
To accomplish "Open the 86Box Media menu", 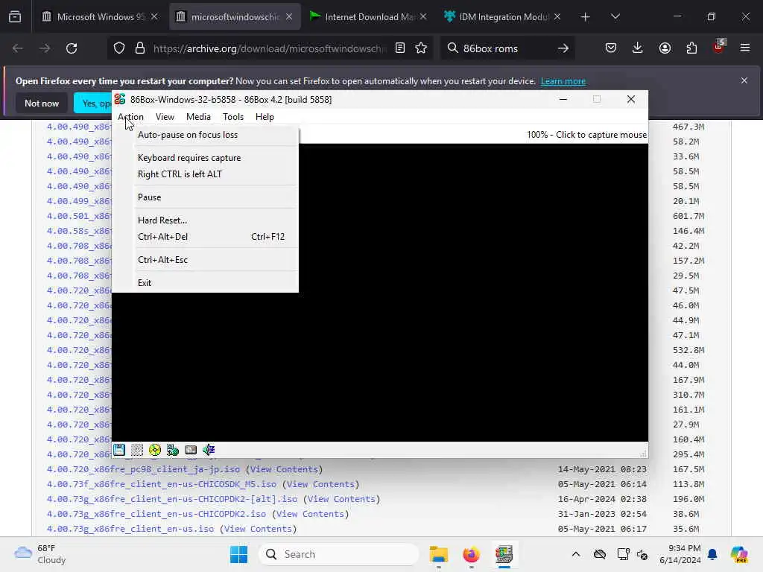I will [198, 117].
